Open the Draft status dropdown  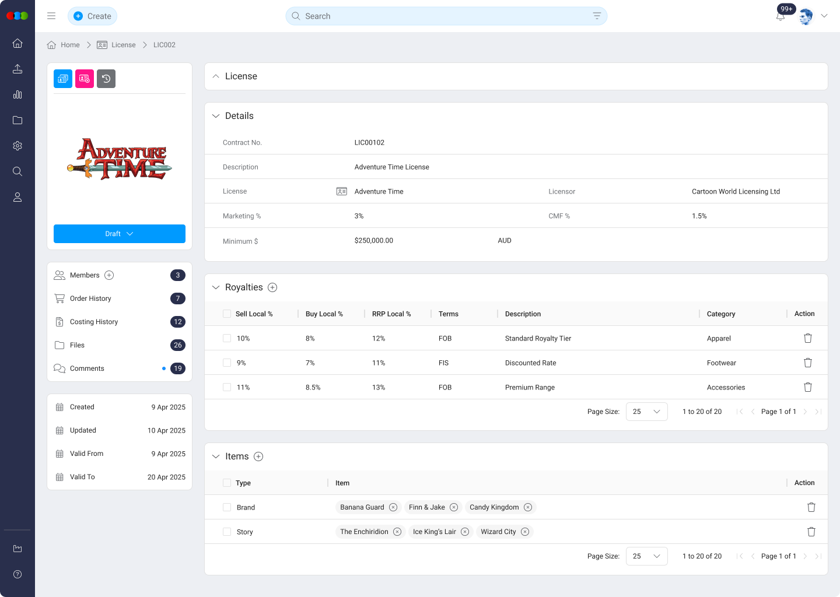pos(119,233)
